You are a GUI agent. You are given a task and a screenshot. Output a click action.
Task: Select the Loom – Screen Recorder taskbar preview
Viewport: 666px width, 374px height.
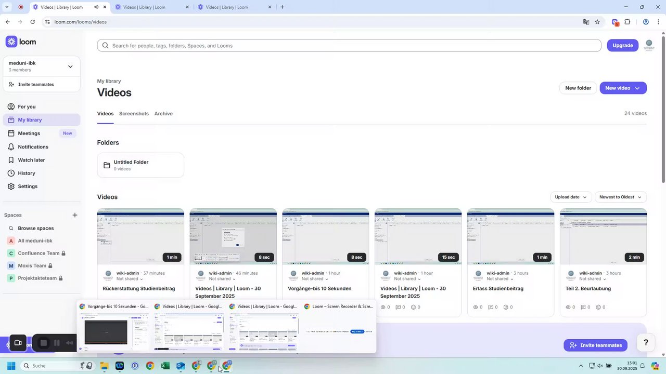point(339,327)
